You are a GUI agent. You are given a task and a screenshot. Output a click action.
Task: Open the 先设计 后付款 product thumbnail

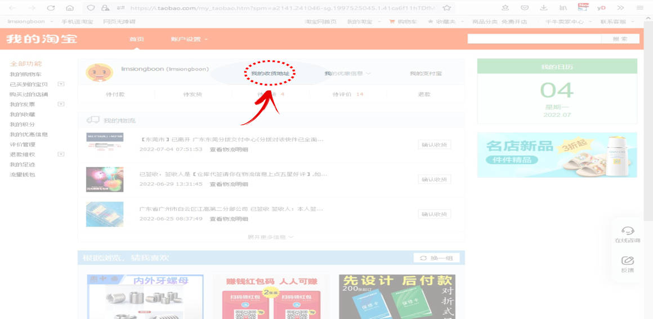[x=397, y=296]
